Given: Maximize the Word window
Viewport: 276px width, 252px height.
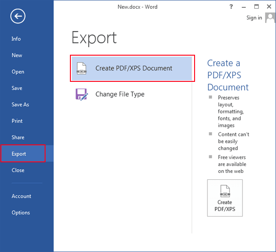Looking at the screenshot, I should point(257,7).
